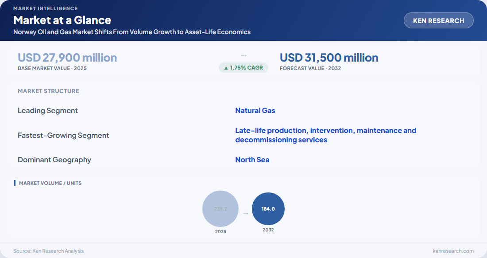Select the 1.75% CAGR badge
The height and width of the screenshot is (258, 487).
click(x=243, y=68)
